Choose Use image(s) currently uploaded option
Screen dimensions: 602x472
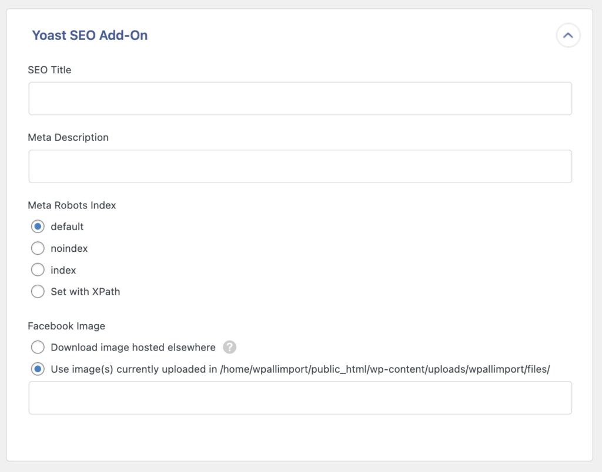pos(38,369)
